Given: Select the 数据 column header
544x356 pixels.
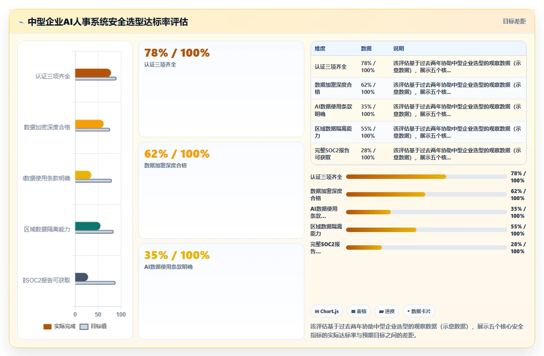Looking at the screenshot, I should 366,49.
